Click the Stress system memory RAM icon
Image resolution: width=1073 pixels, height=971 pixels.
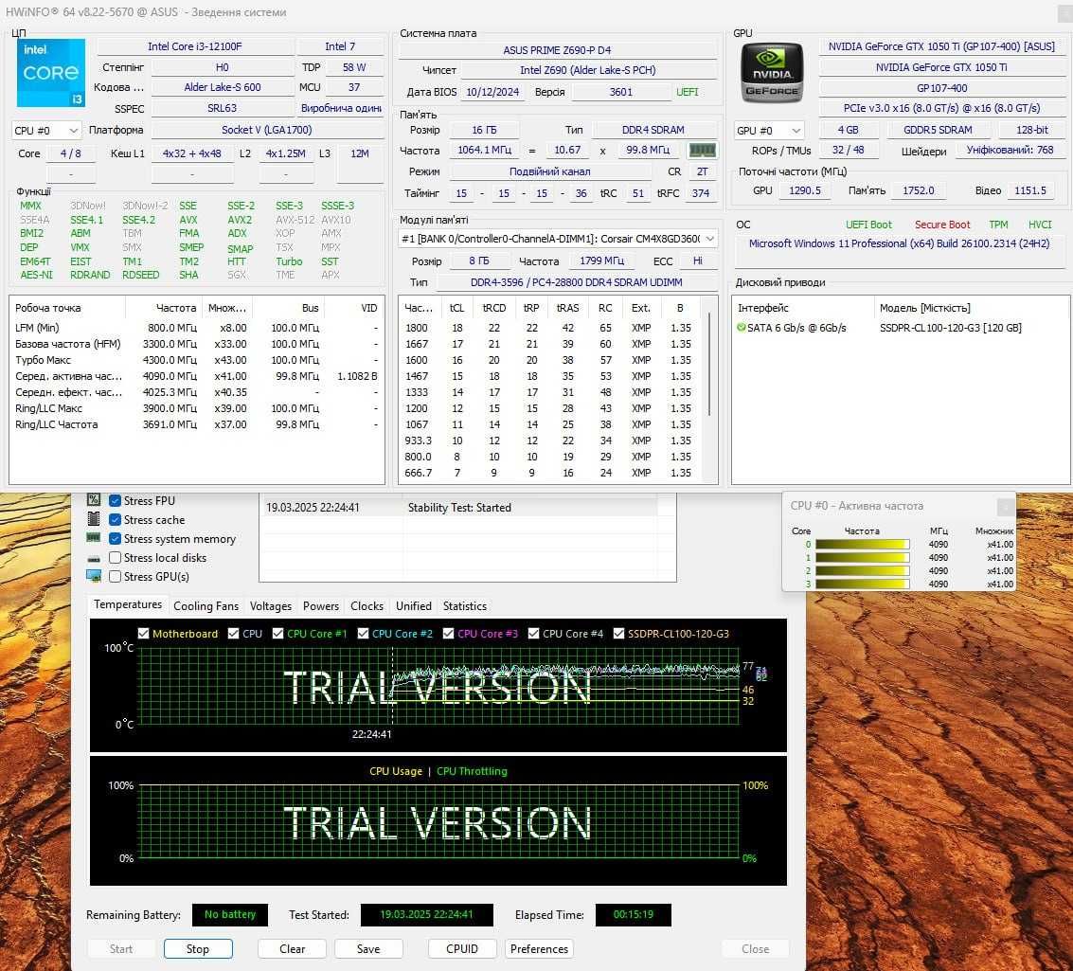pos(95,538)
